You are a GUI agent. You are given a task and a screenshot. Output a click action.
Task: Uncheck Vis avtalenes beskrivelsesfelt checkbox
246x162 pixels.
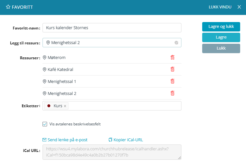(x=45, y=124)
